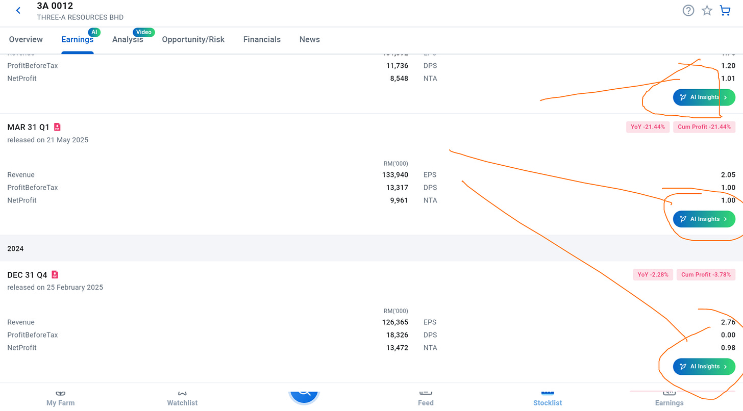
Task: Click NetProfit value 9,961
Action: point(399,200)
